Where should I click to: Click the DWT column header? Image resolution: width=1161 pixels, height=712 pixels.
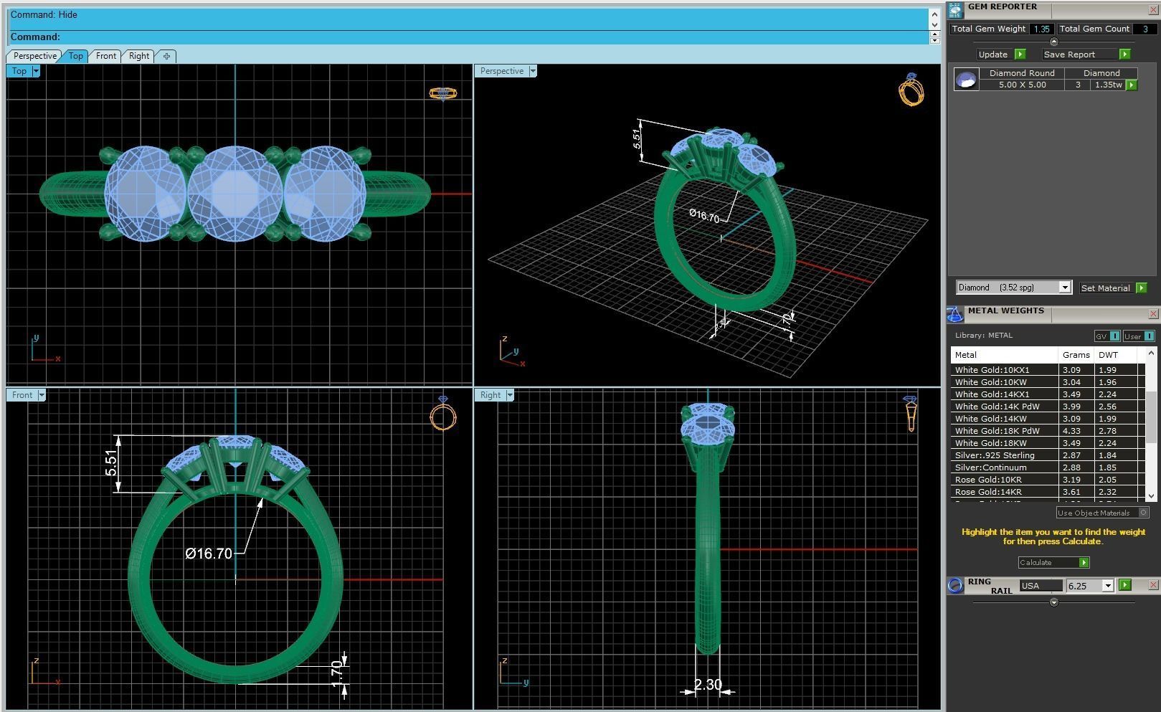[x=1116, y=355]
